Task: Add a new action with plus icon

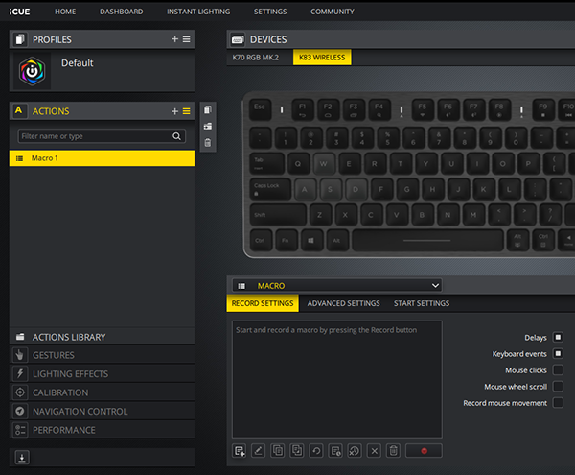Action: 174,111
